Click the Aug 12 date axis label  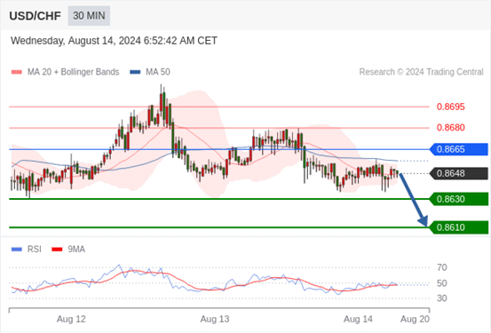71,319
